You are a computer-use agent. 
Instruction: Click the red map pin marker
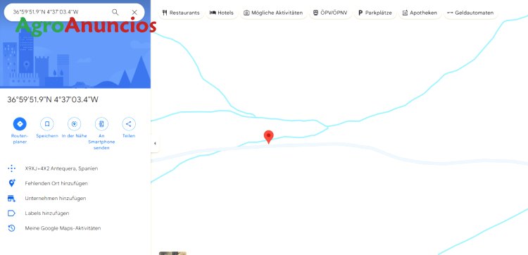tap(268, 137)
